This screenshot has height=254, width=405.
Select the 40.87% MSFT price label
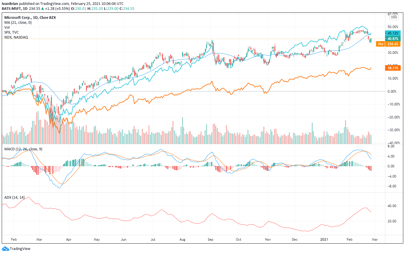(x=393, y=39)
